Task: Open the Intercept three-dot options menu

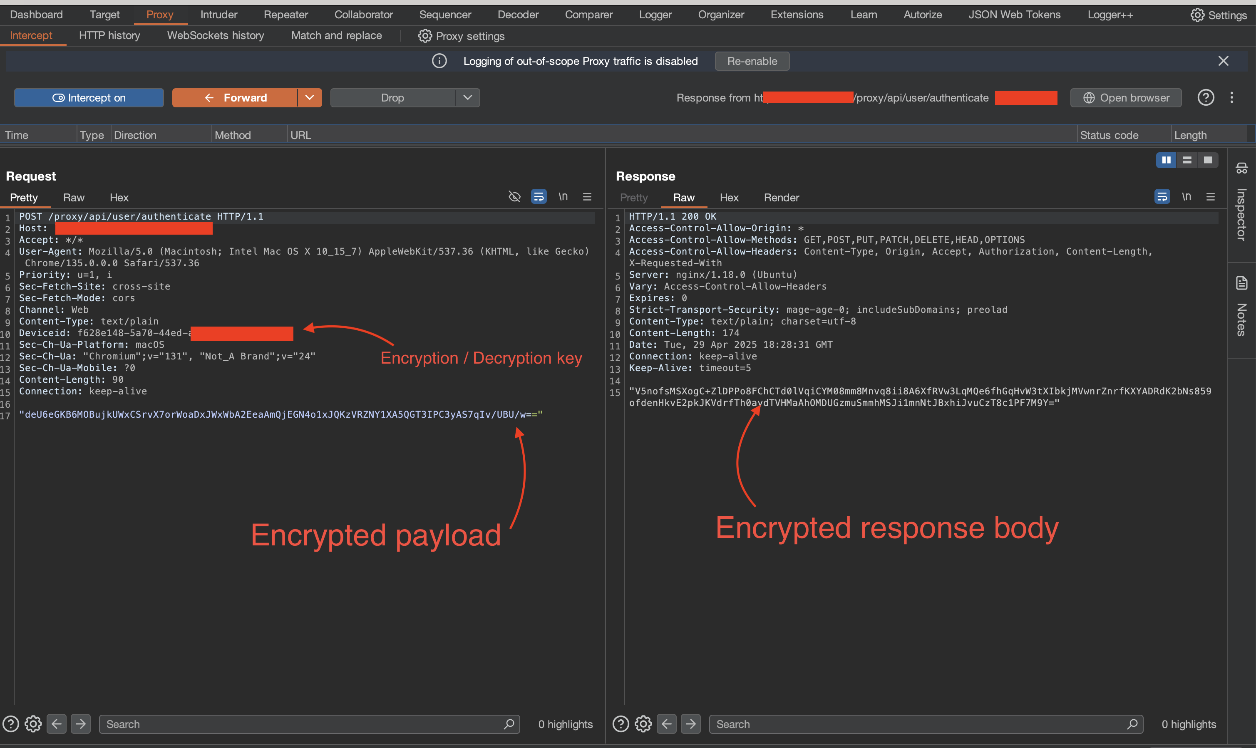Action: pos(1231,97)
